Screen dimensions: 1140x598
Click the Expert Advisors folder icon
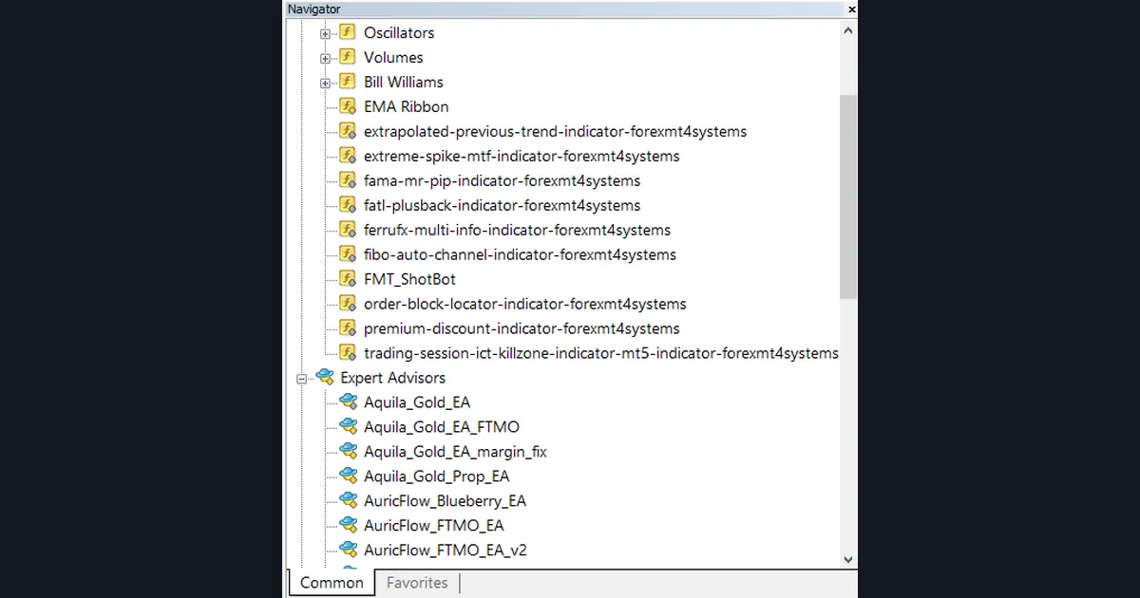[325, 378]
